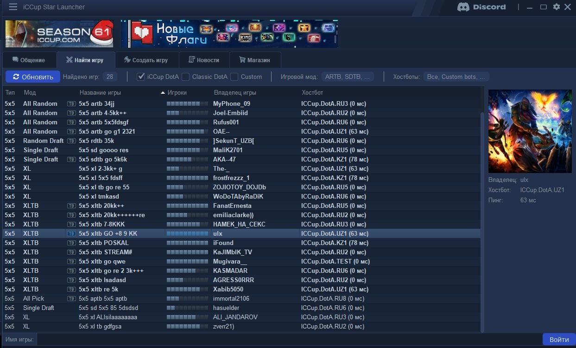Select the game owned by Joel-Embiid
576x348 pixels.
(x=241, y=113)
